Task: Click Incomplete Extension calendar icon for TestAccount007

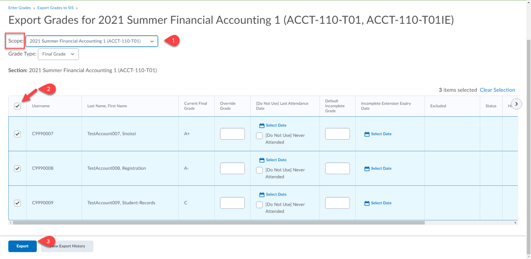Action: click(367, 134)
